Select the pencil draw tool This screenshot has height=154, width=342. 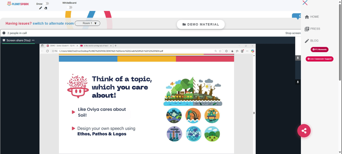pos(40,8)
